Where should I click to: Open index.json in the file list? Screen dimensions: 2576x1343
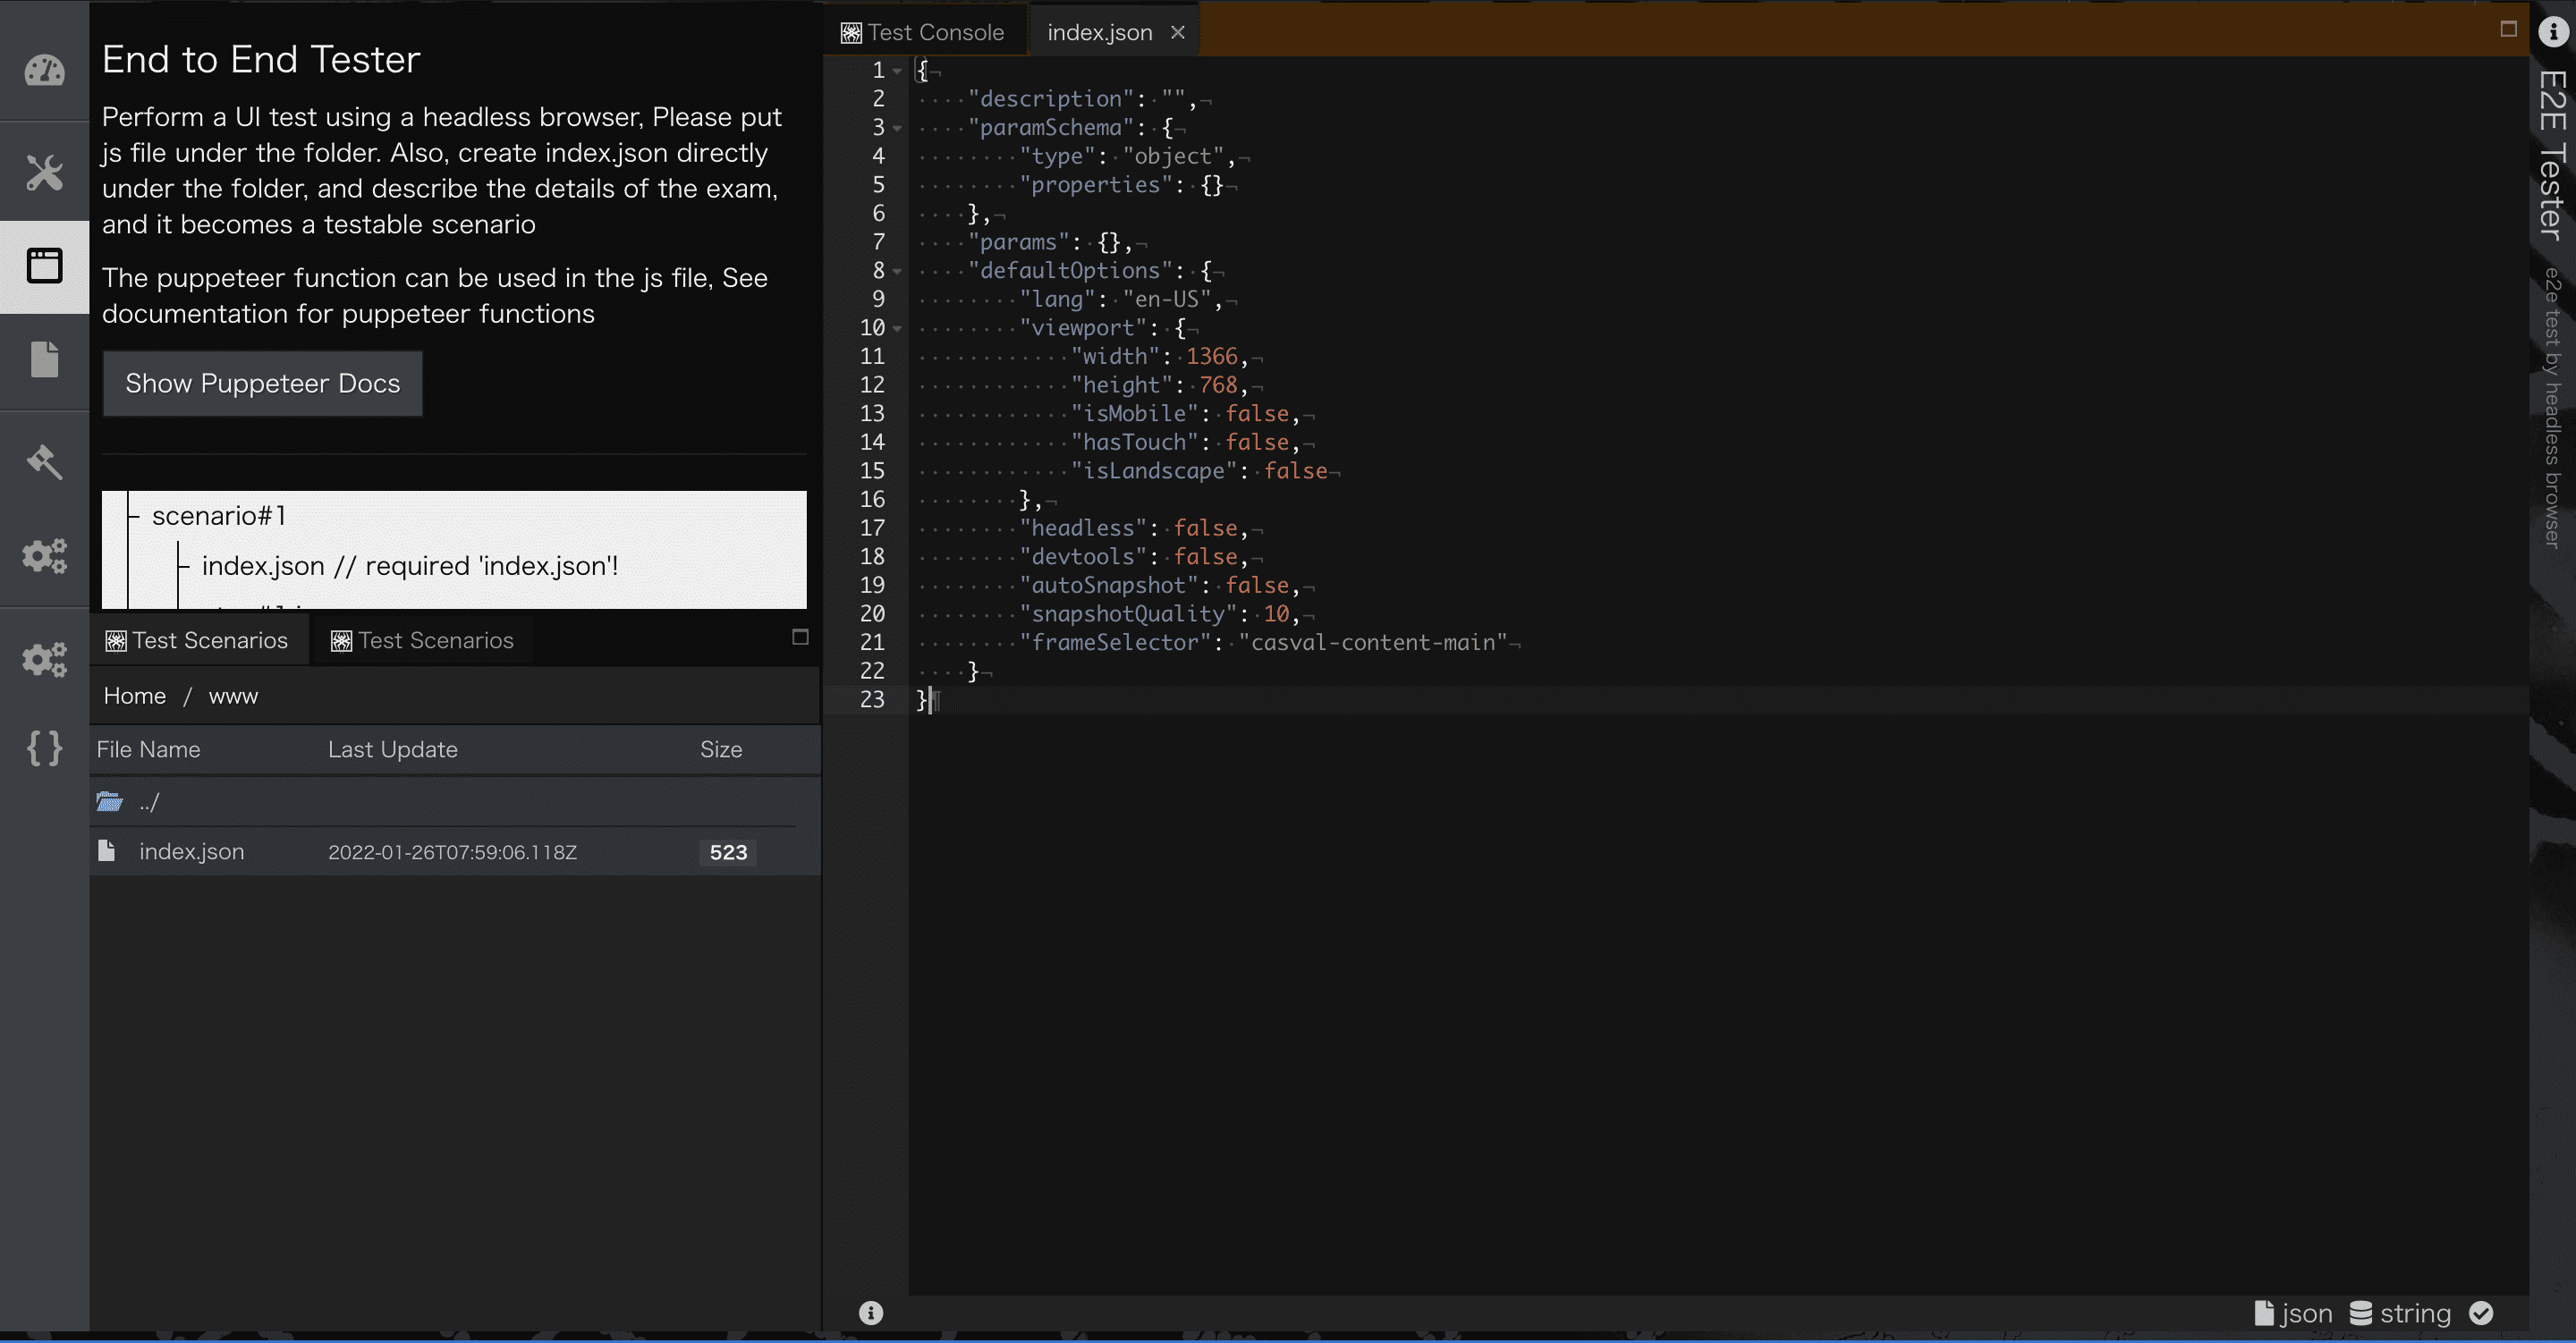(x=191, y=851)
